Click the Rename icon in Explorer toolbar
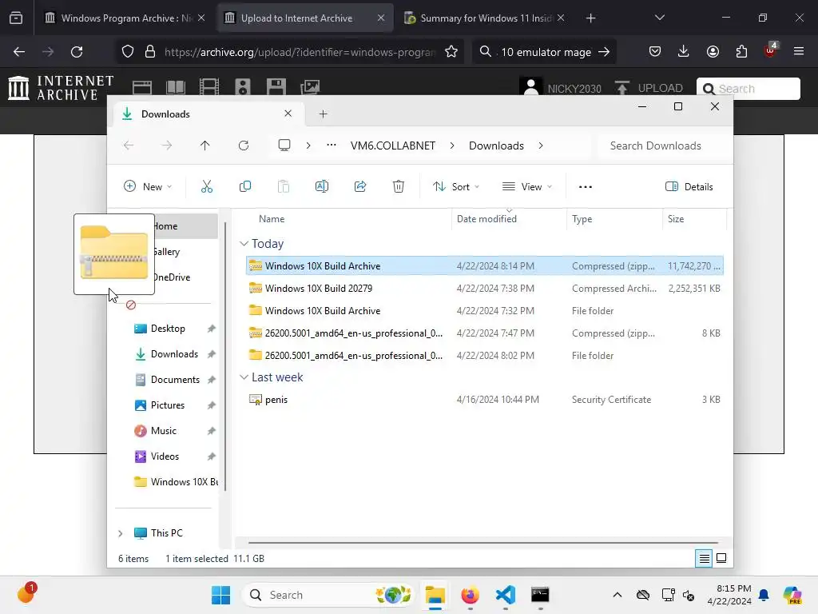This screenshot has width=818, height=614. click(322, 186)
